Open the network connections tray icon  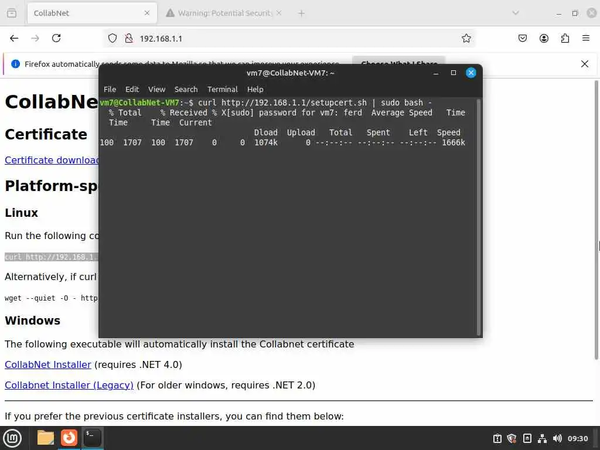(542, 438)
